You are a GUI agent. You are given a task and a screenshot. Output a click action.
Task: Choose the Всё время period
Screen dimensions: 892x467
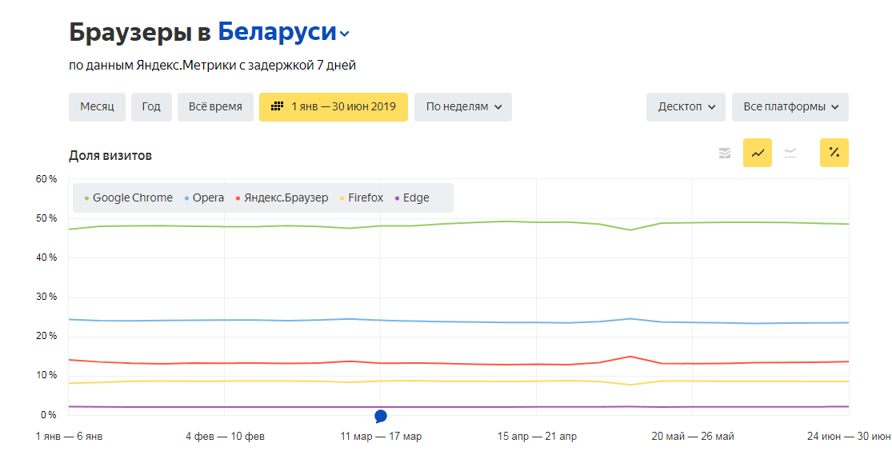pos(215,107)
